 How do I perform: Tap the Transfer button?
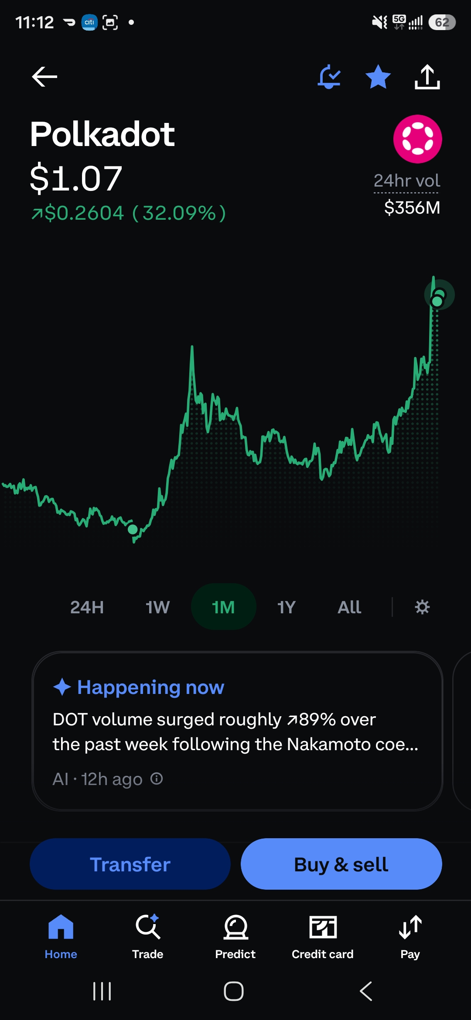pos(130,864)
